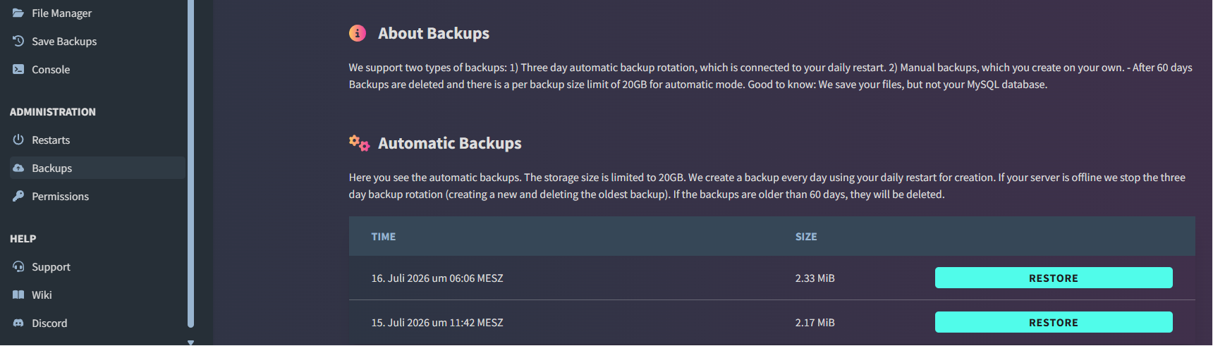Click the sidebar vertical scrollbar

[190, 163]
